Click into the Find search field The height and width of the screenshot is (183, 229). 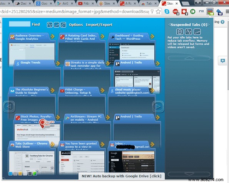click(20, 24)
